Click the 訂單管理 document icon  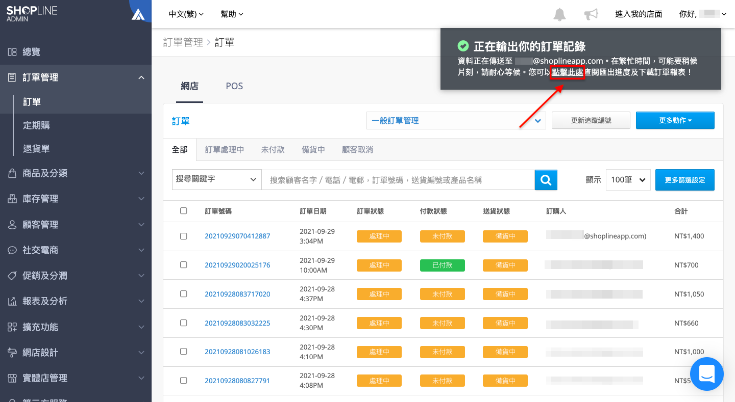click(12, 77)
